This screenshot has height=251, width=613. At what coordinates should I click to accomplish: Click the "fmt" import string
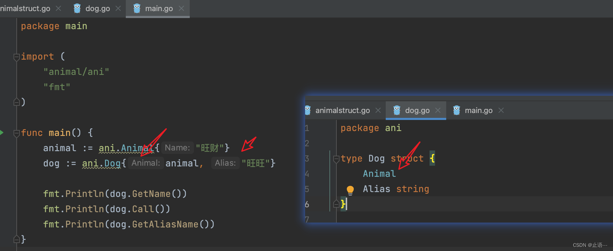(x=57, y=87)
